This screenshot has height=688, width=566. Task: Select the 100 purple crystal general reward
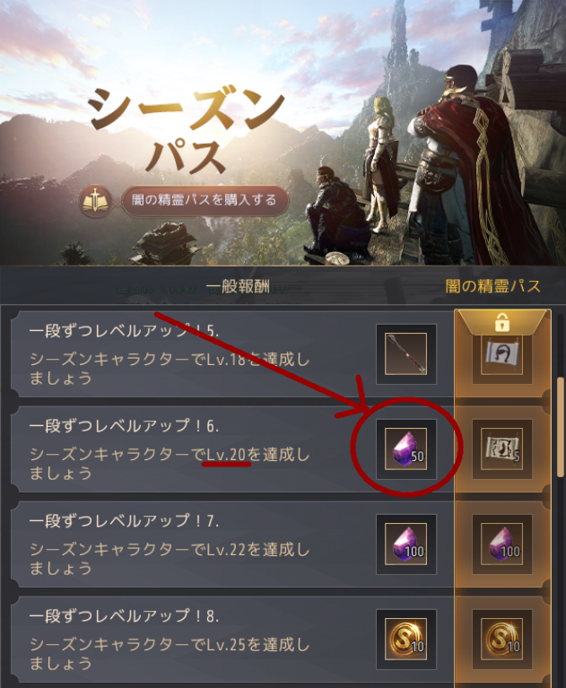405,544
